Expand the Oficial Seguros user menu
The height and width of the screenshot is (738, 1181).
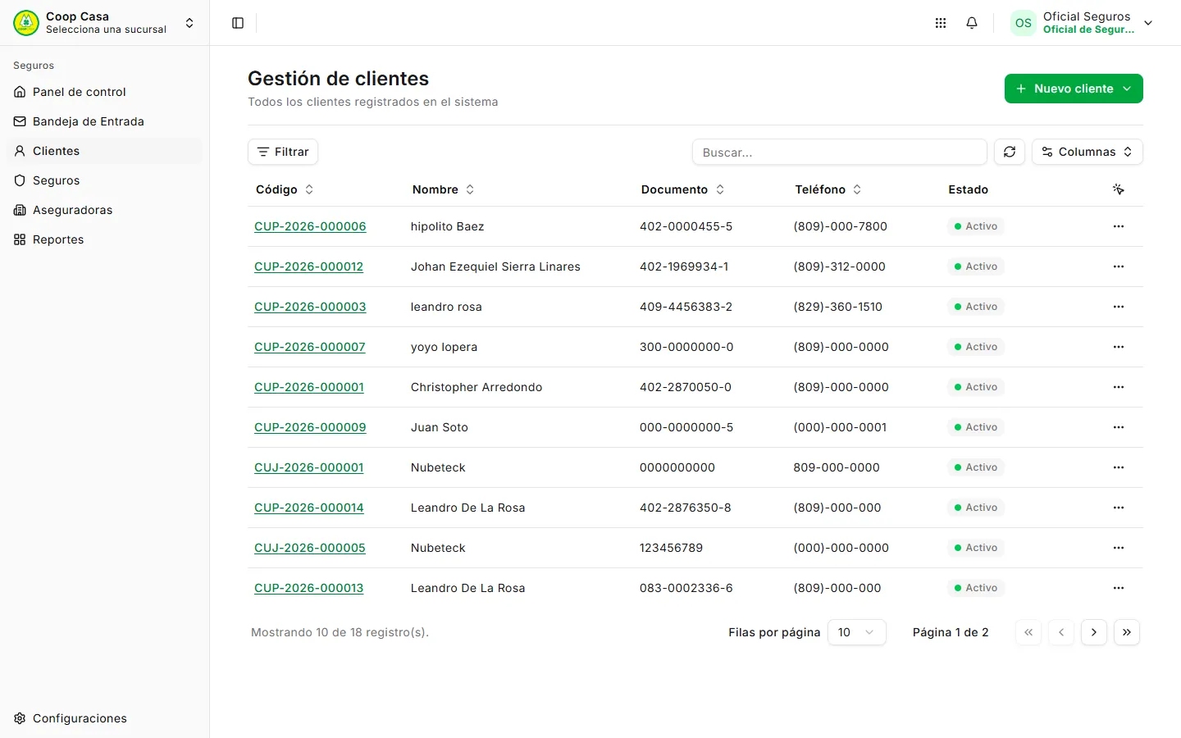(1083, 23)
